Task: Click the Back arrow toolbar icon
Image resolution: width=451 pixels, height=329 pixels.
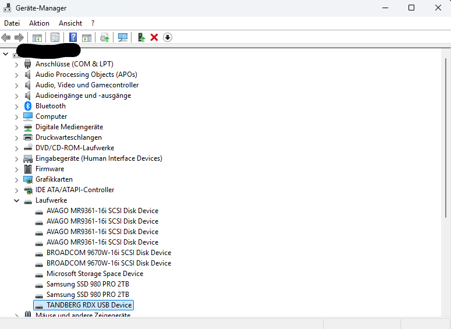Action: coord(6,37)
